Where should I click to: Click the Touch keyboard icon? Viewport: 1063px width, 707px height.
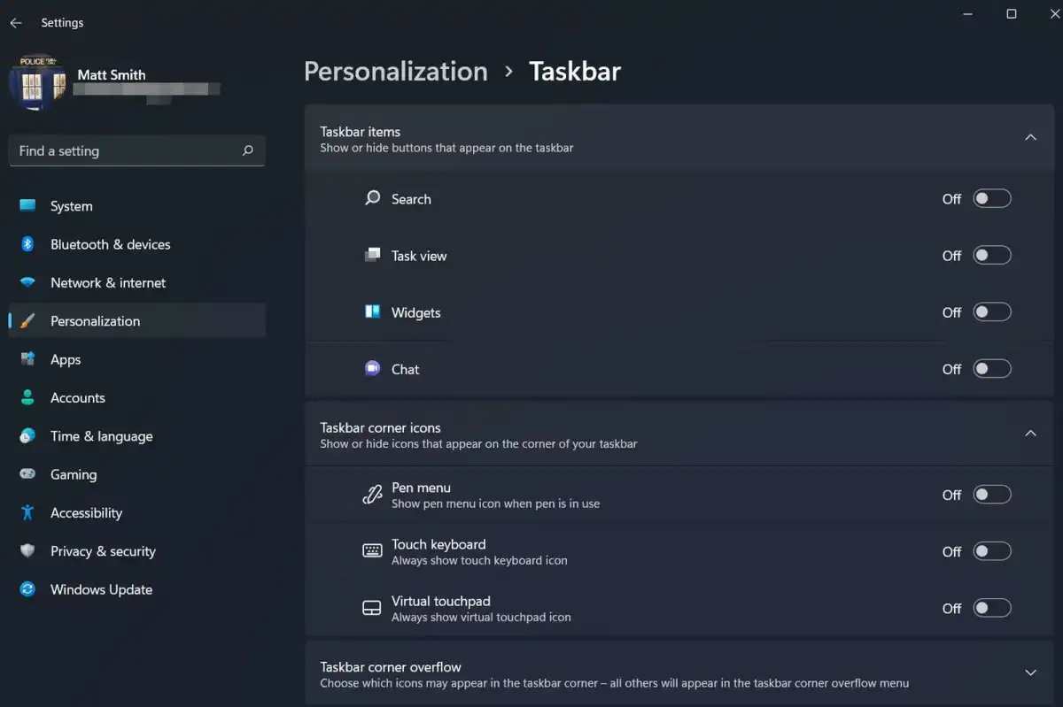[372, 550]
